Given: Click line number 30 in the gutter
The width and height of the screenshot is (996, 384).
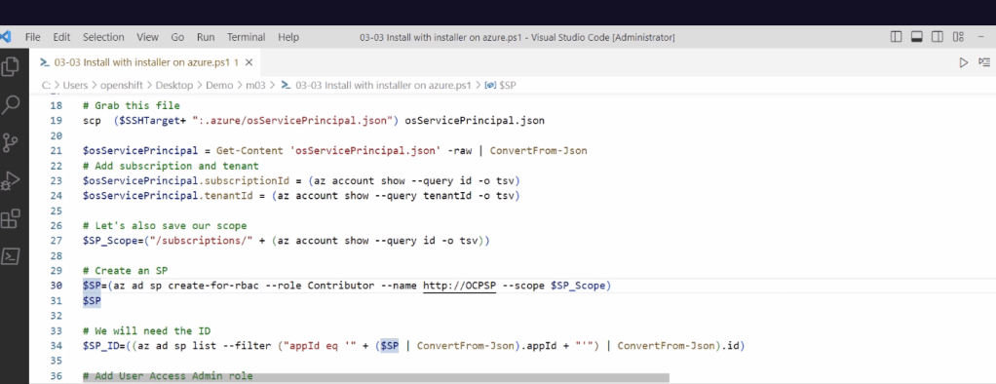Looking at the screenshot, I should click(x=56, y=286).
